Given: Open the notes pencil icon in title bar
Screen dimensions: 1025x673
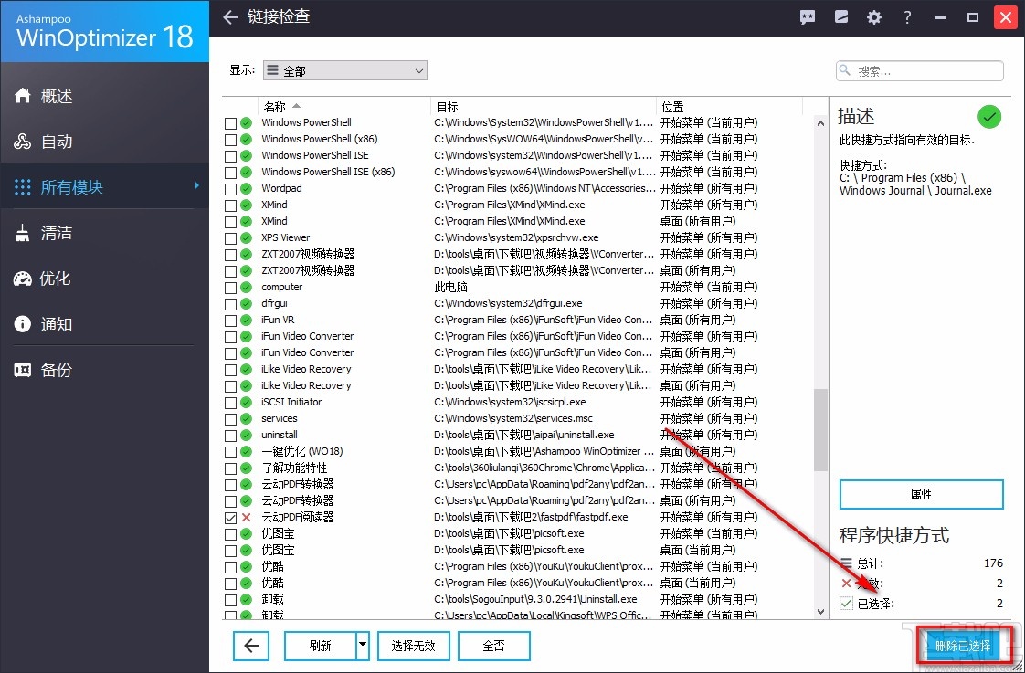Looking at the screenshot, I should [x=841, y=17].
